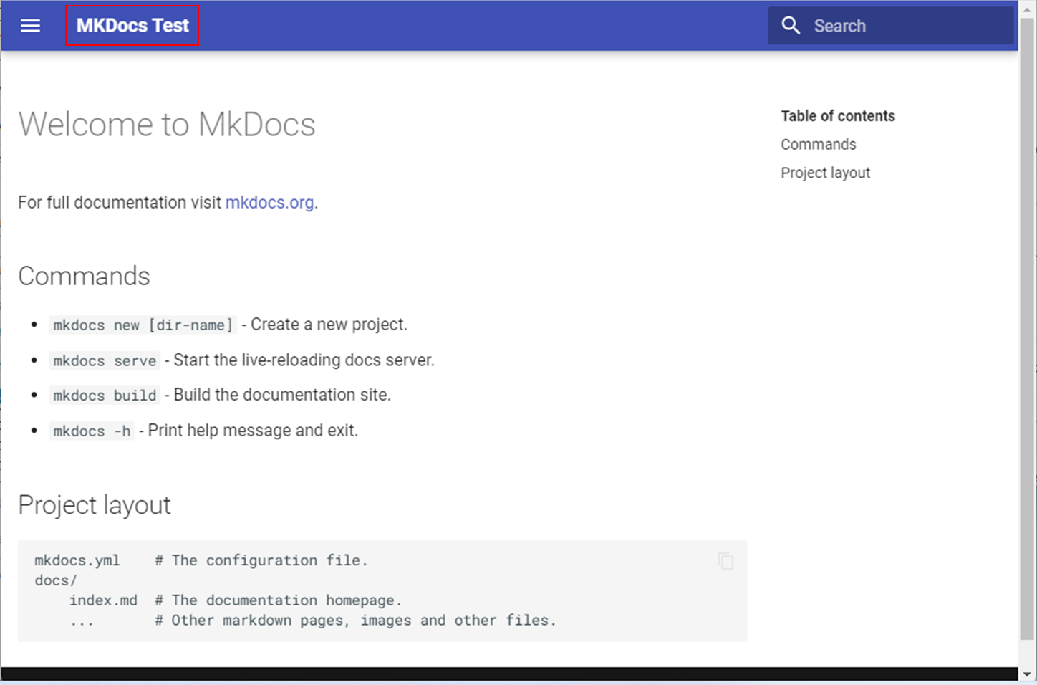Jump to Project layout from the table of contents

pyautogui.click(x=825, y=172)
